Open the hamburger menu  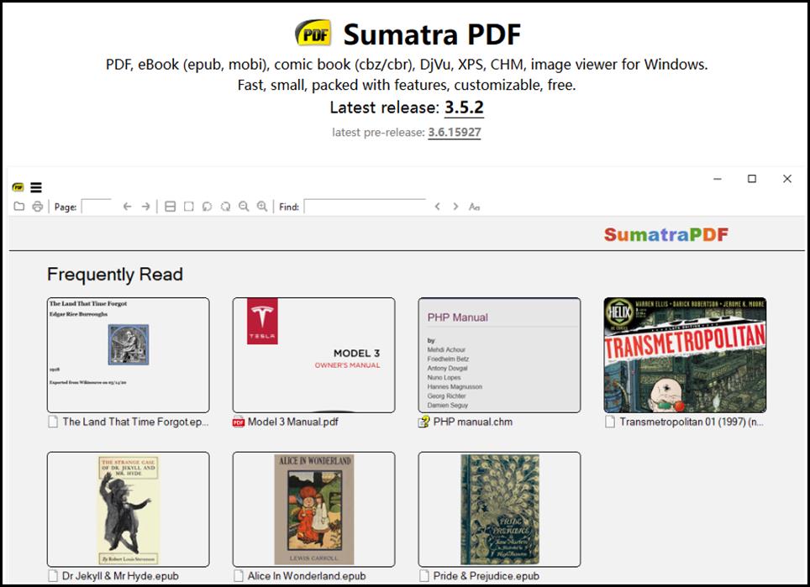point(36,187)
